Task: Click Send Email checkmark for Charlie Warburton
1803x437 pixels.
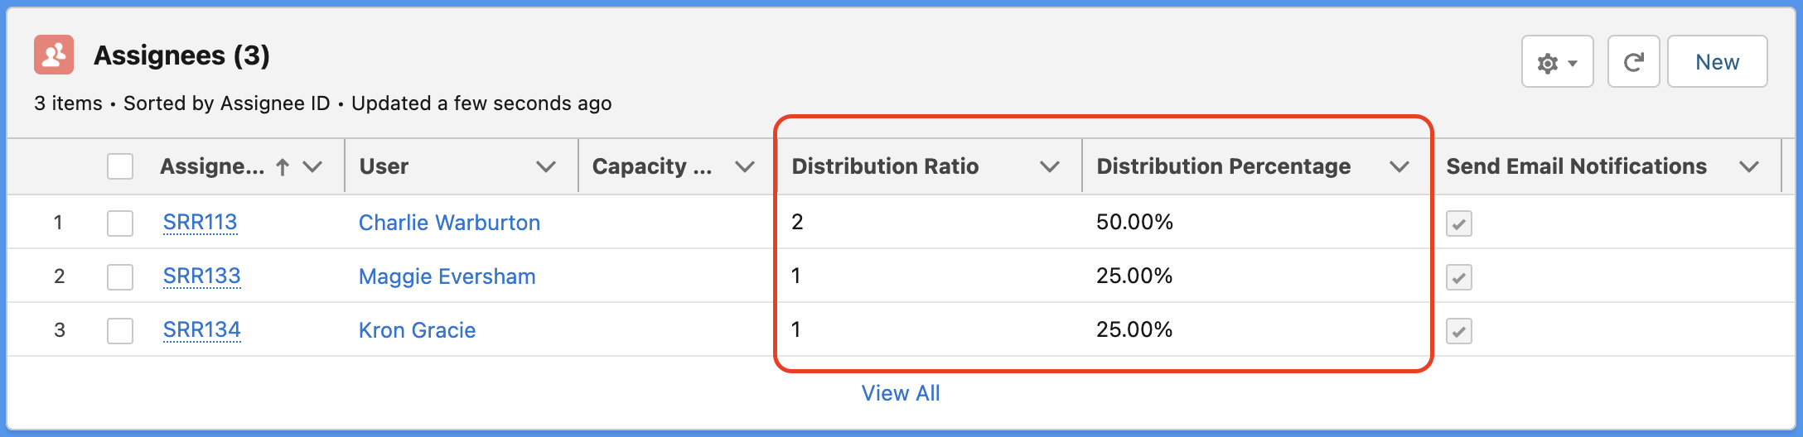Action: pyautogui.click(x=1459, y=223)
